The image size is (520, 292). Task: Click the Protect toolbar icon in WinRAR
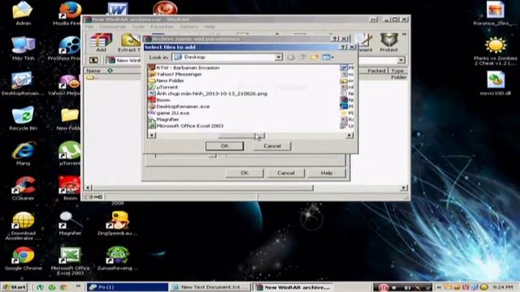(x=388, y=42)
